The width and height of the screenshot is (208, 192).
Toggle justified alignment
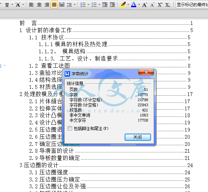tap(54, 5)
